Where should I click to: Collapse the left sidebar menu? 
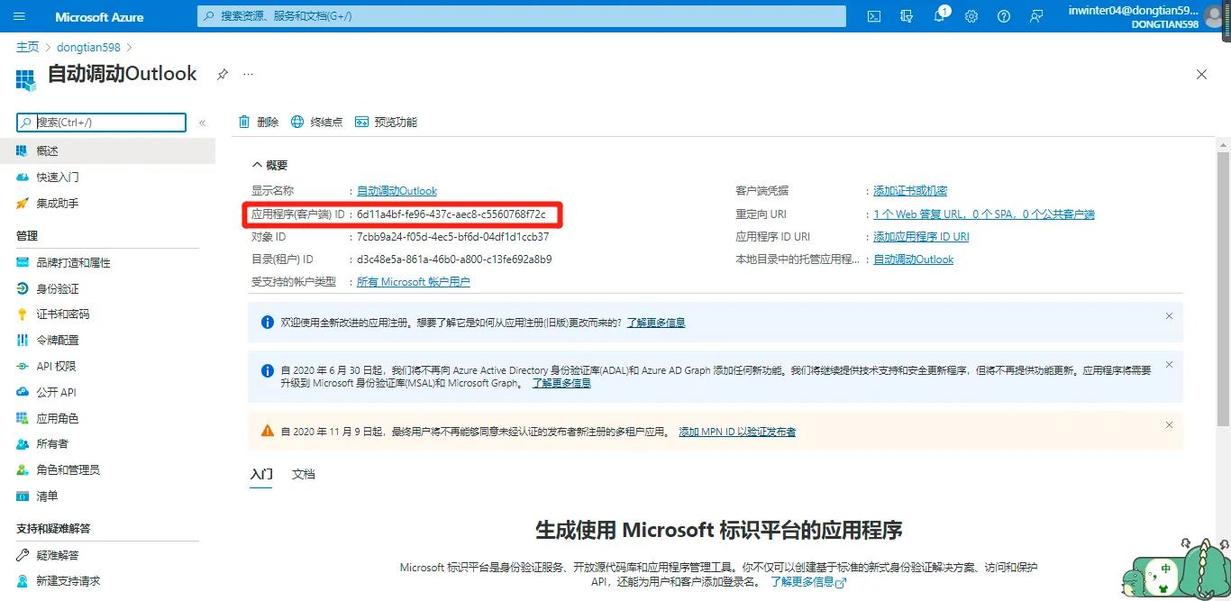pyautogui.click(x=202, y=123)
